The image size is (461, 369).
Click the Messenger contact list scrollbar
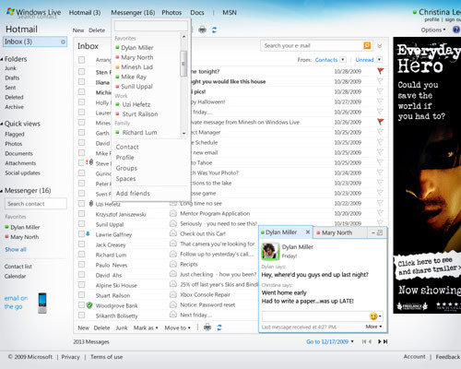point(183,64)
